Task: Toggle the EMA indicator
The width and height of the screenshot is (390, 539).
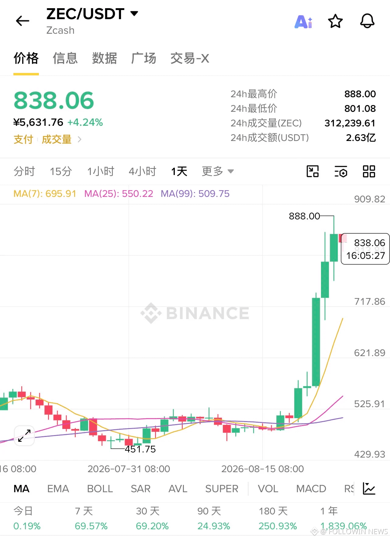Action: (x=58, y=489)
